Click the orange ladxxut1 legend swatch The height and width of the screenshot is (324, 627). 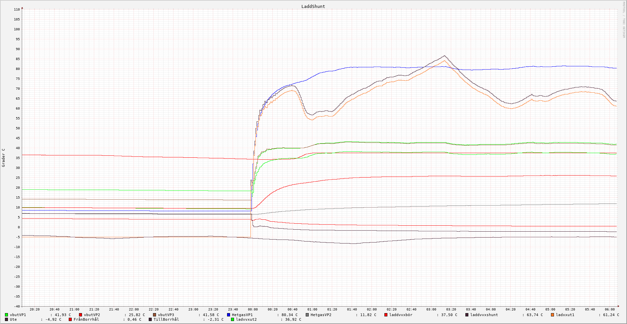coord(552,315)
